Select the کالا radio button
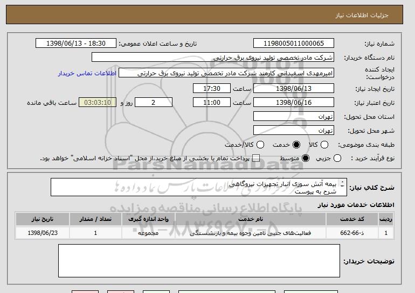Screen dimensions: 415x293 (x=324, y=145)
